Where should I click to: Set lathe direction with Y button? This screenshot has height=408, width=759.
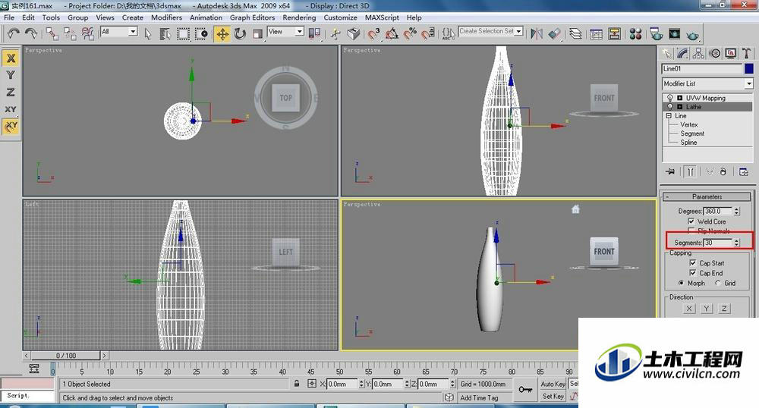pyautogui.click(x=707, y=309)
